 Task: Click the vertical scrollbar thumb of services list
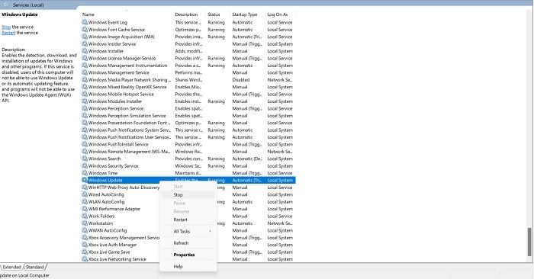529,242
